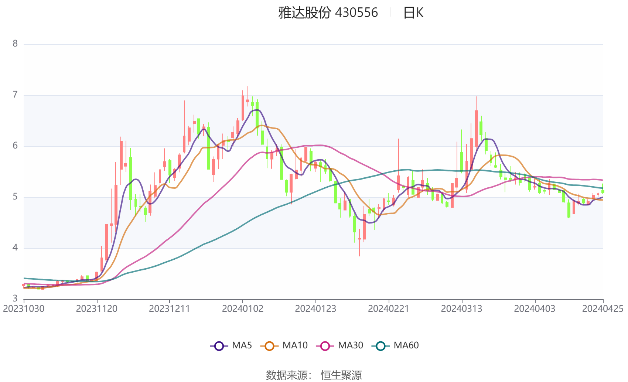Click the 20231120 date axis label
628x382 pixels.
click(x=97, y=309)
